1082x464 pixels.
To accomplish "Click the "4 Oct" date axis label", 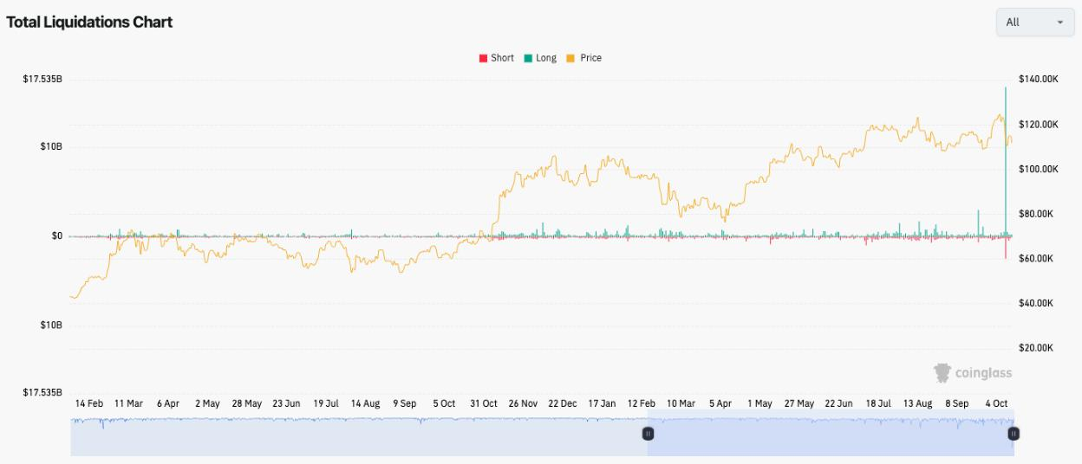I will coord(996,403).
